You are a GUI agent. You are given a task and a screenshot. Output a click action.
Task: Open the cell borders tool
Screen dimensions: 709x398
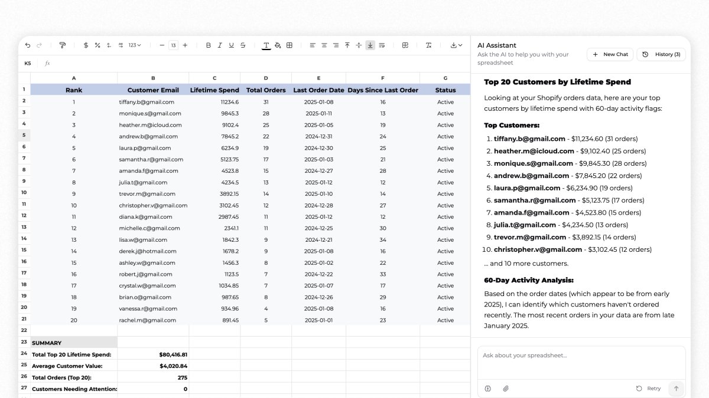(x=290, y=45)
